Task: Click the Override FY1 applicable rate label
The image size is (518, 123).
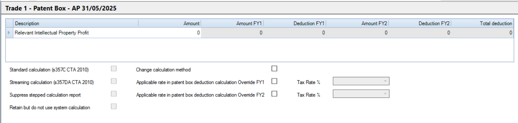Action: click(200, 82)
